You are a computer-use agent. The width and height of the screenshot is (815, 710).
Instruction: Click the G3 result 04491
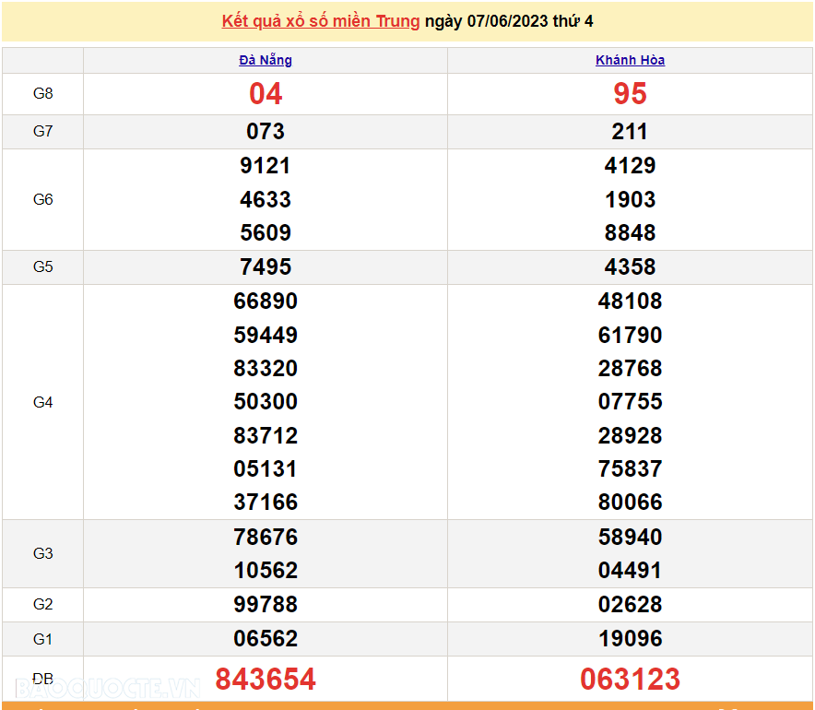pyautogui.click(x=630, y=569)
